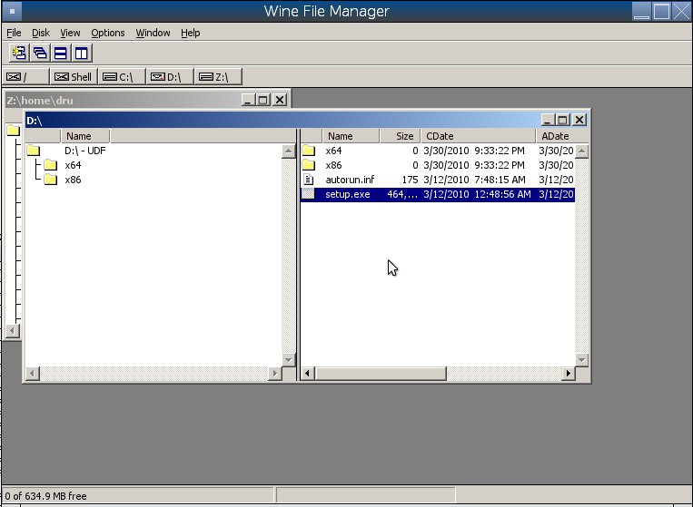Viewport: 693px width, 507px height.
Task: Select x64 name in the file list
Action: click(x=333, y=151)
